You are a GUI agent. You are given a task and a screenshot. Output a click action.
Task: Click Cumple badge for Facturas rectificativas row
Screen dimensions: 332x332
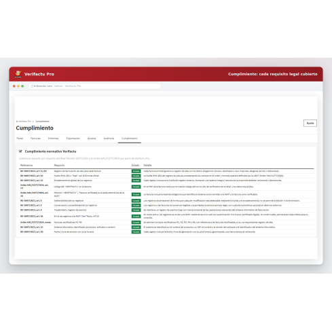point(136,223)
